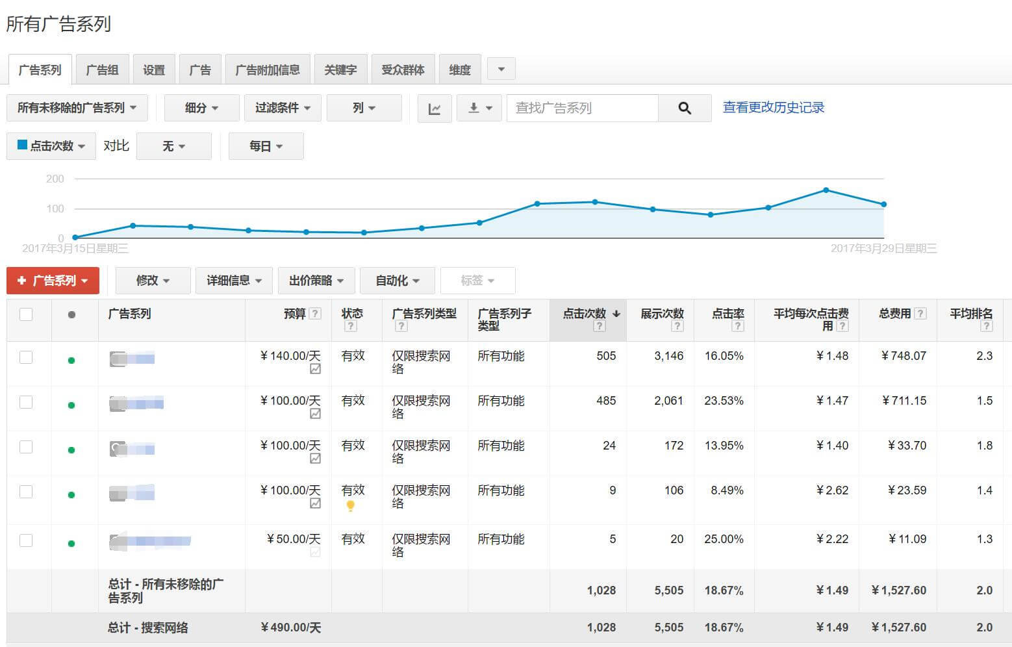
Task: Click help icon beside 总费用 header
Action: pyautogui.click(x=920, y=314)
